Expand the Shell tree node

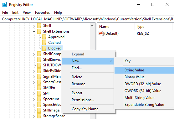34,26
